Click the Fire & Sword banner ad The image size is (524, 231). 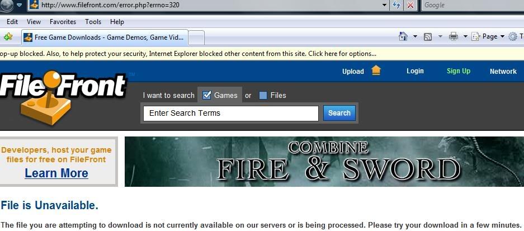(324, 162)
